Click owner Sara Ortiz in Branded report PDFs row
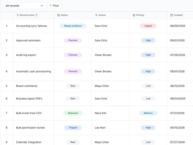 tap(101, 99)
